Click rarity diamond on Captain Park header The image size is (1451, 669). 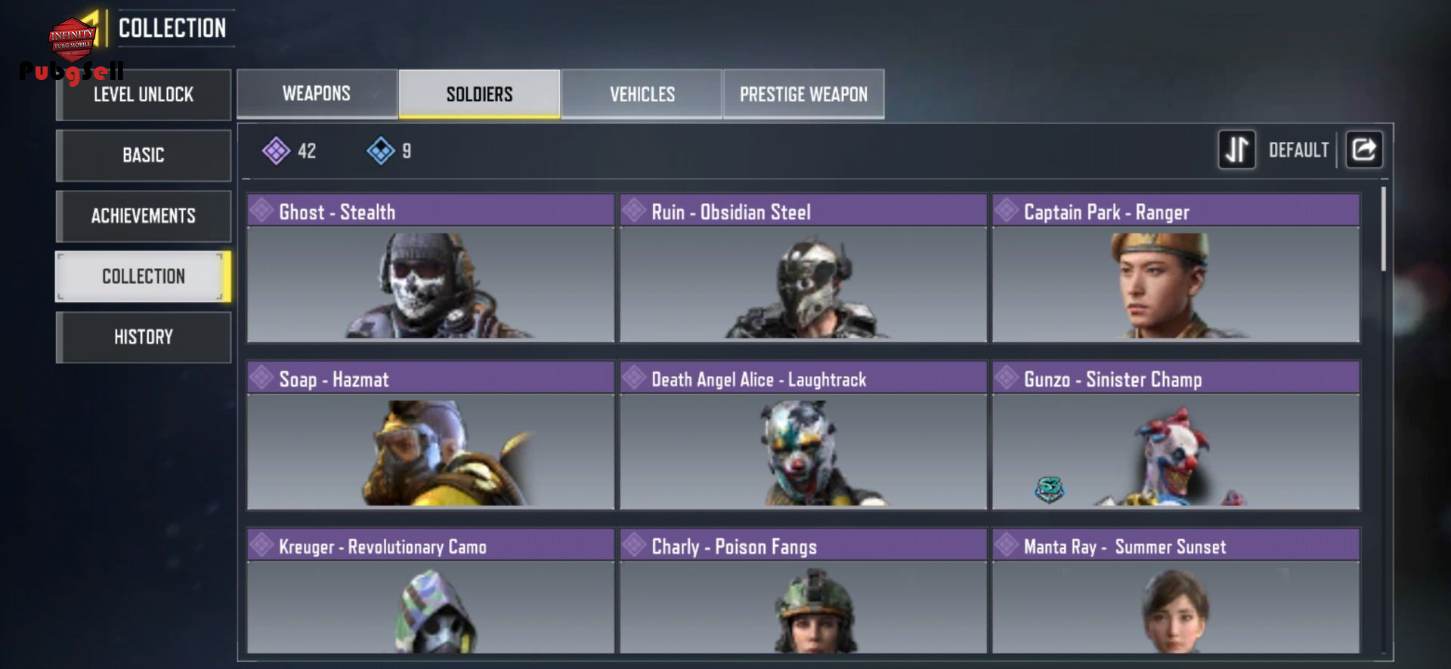(x=1007, y=210)
